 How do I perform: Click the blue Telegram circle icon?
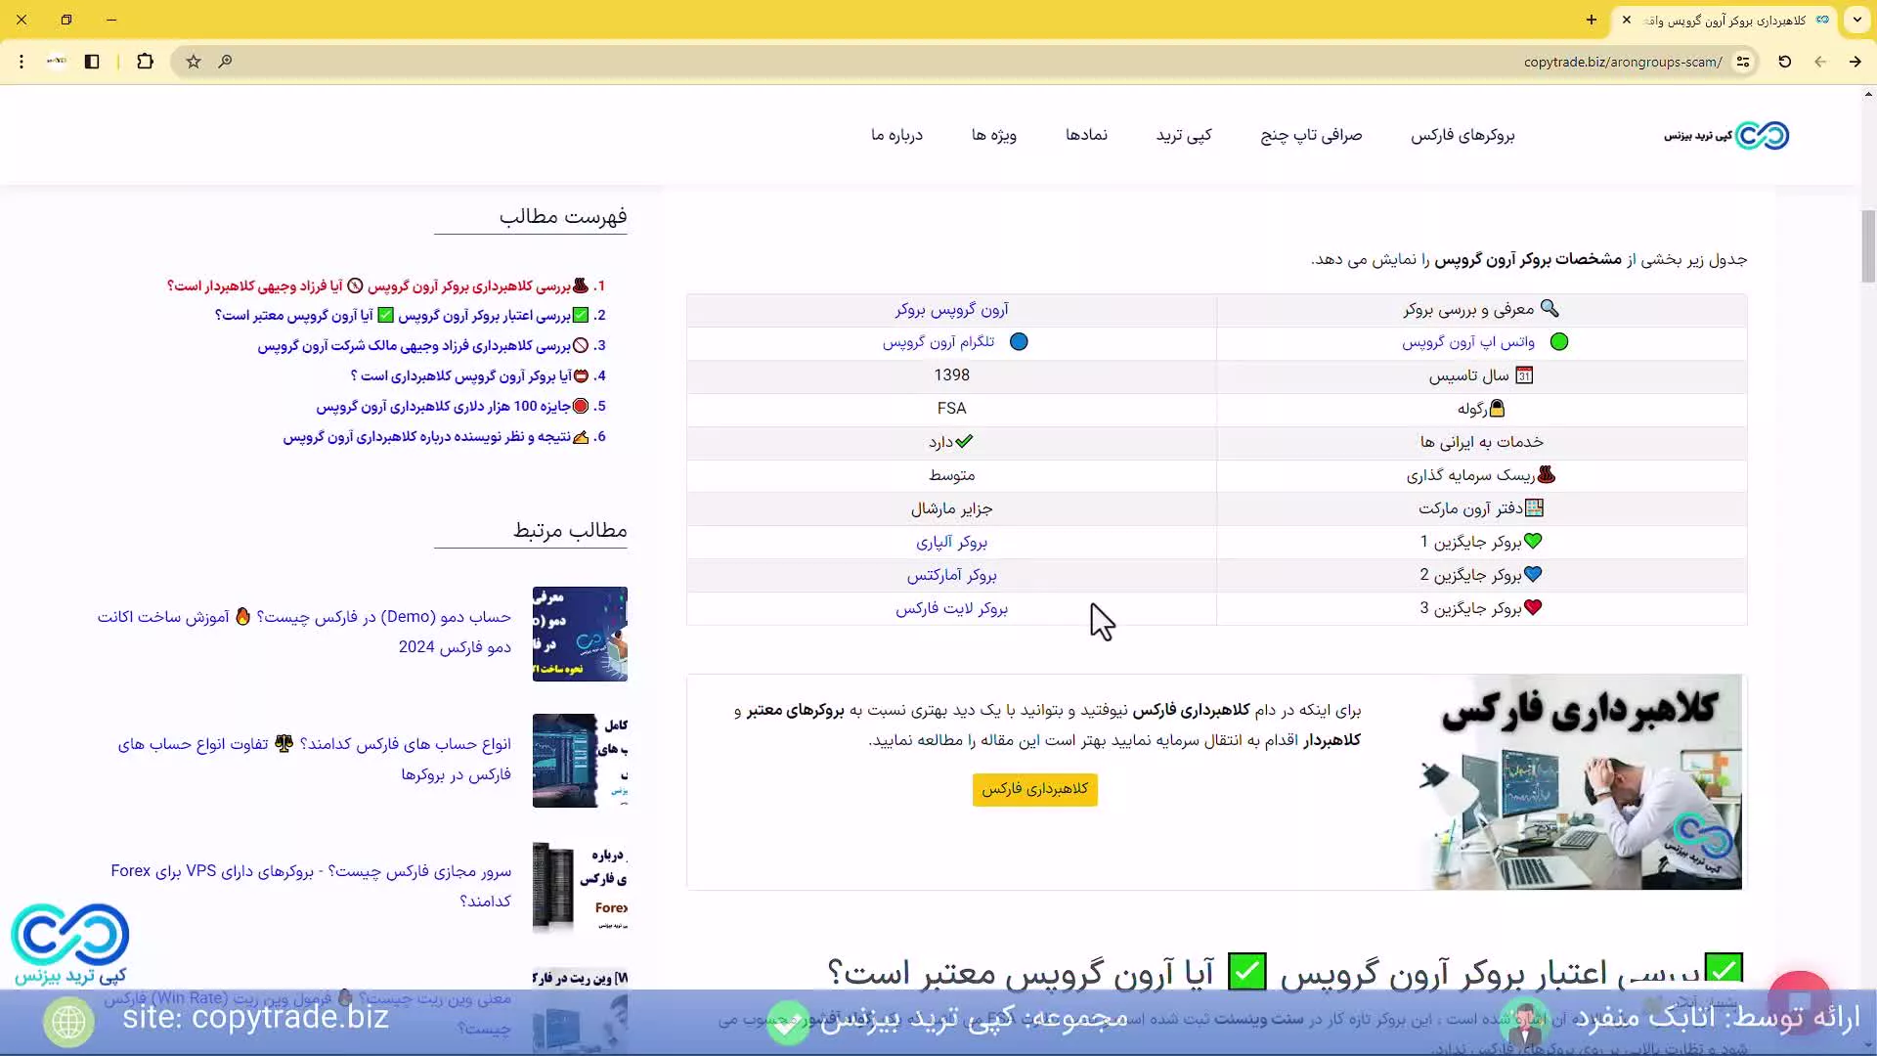[x=1019, y=342]
